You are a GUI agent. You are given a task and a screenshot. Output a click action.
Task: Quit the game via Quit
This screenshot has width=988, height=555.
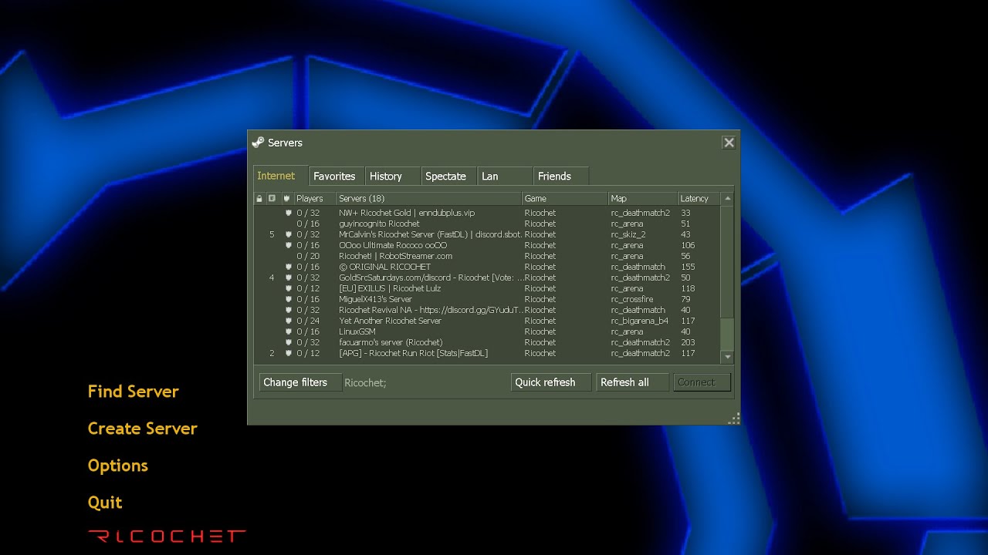click(105, 503)
